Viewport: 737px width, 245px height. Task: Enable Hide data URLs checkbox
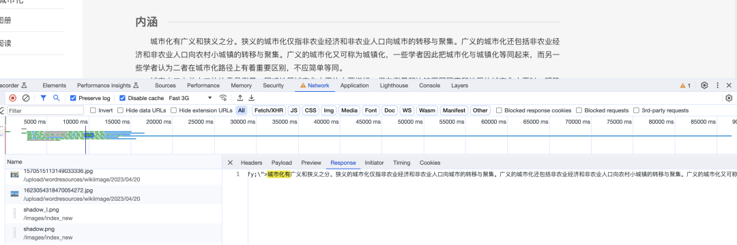(x=121, y=110)
